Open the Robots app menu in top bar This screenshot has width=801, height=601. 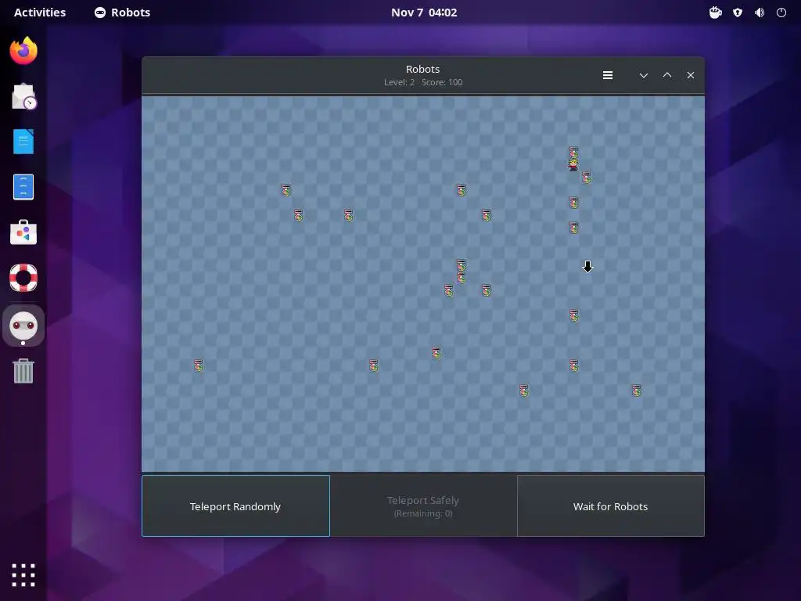(123, 13)
